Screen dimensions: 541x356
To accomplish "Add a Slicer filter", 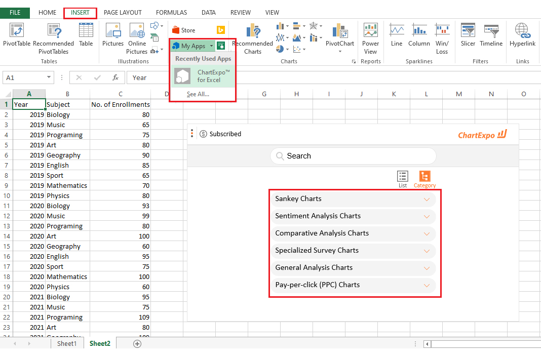I will (468, 35).
